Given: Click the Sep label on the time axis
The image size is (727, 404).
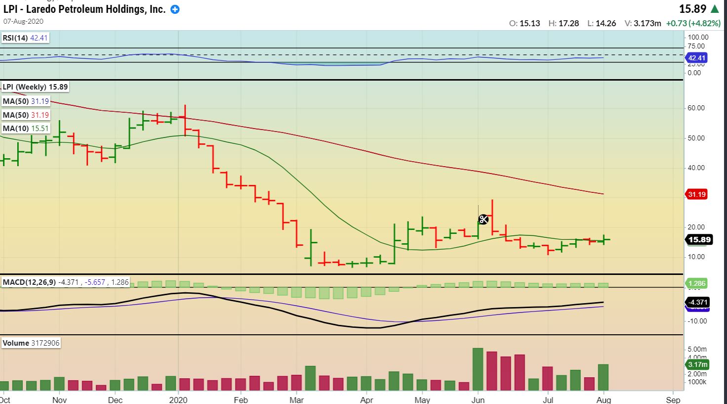Looking at the screenshot, I should pyautogui.click(x=673, y=400).
